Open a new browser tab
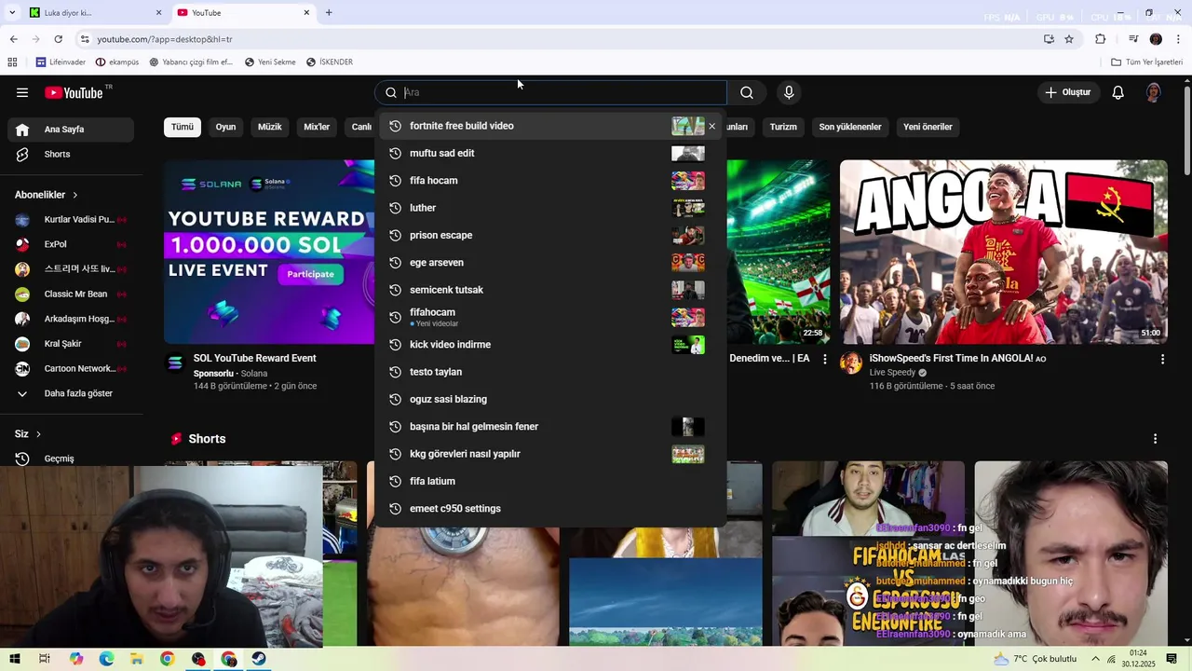1192x671 pixels. (x=329, y=13)
